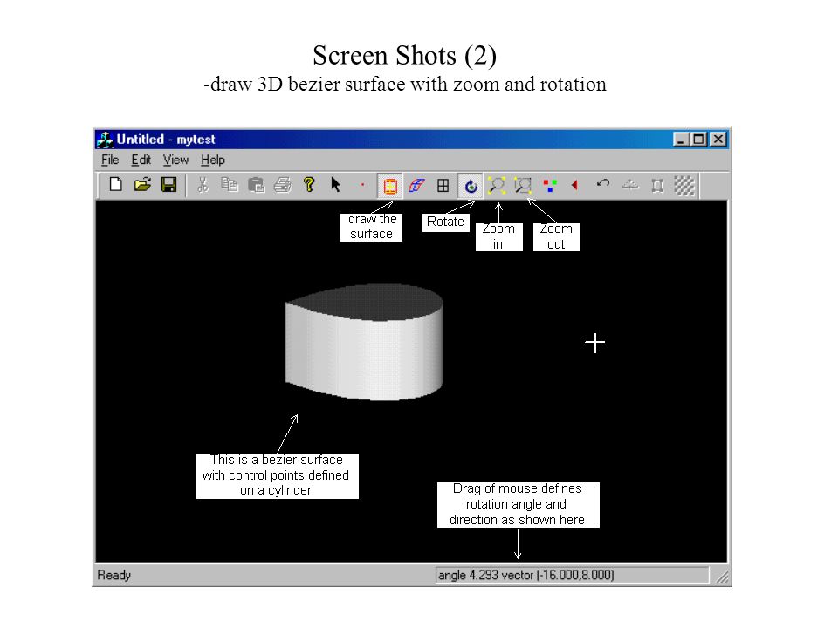This screenshot has width=838, height=628.
Task: Select the black arrow pointer tool
Action: coord(335,185)
